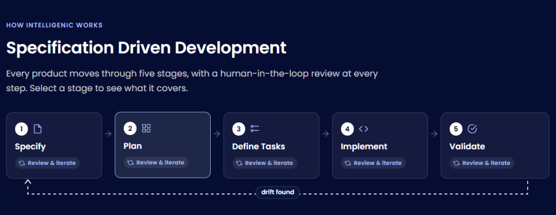Viewport: 556px width, 215px height.
Task: Click the code brackets icon on Implement card
Action: click(x=363, y=129)
